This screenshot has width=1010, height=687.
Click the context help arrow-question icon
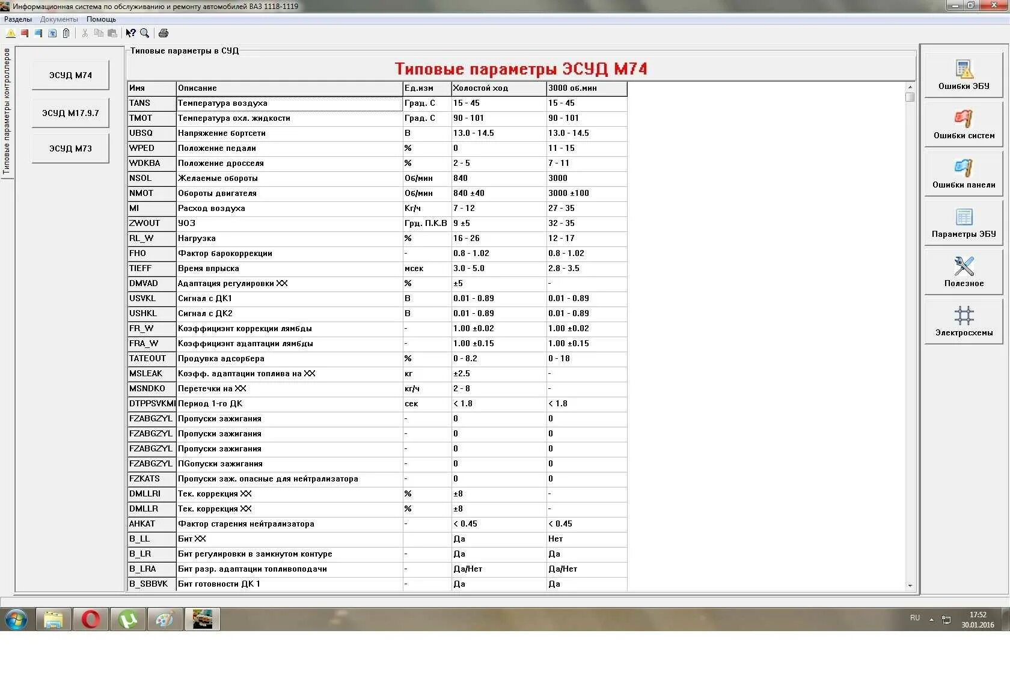(130, 33)
